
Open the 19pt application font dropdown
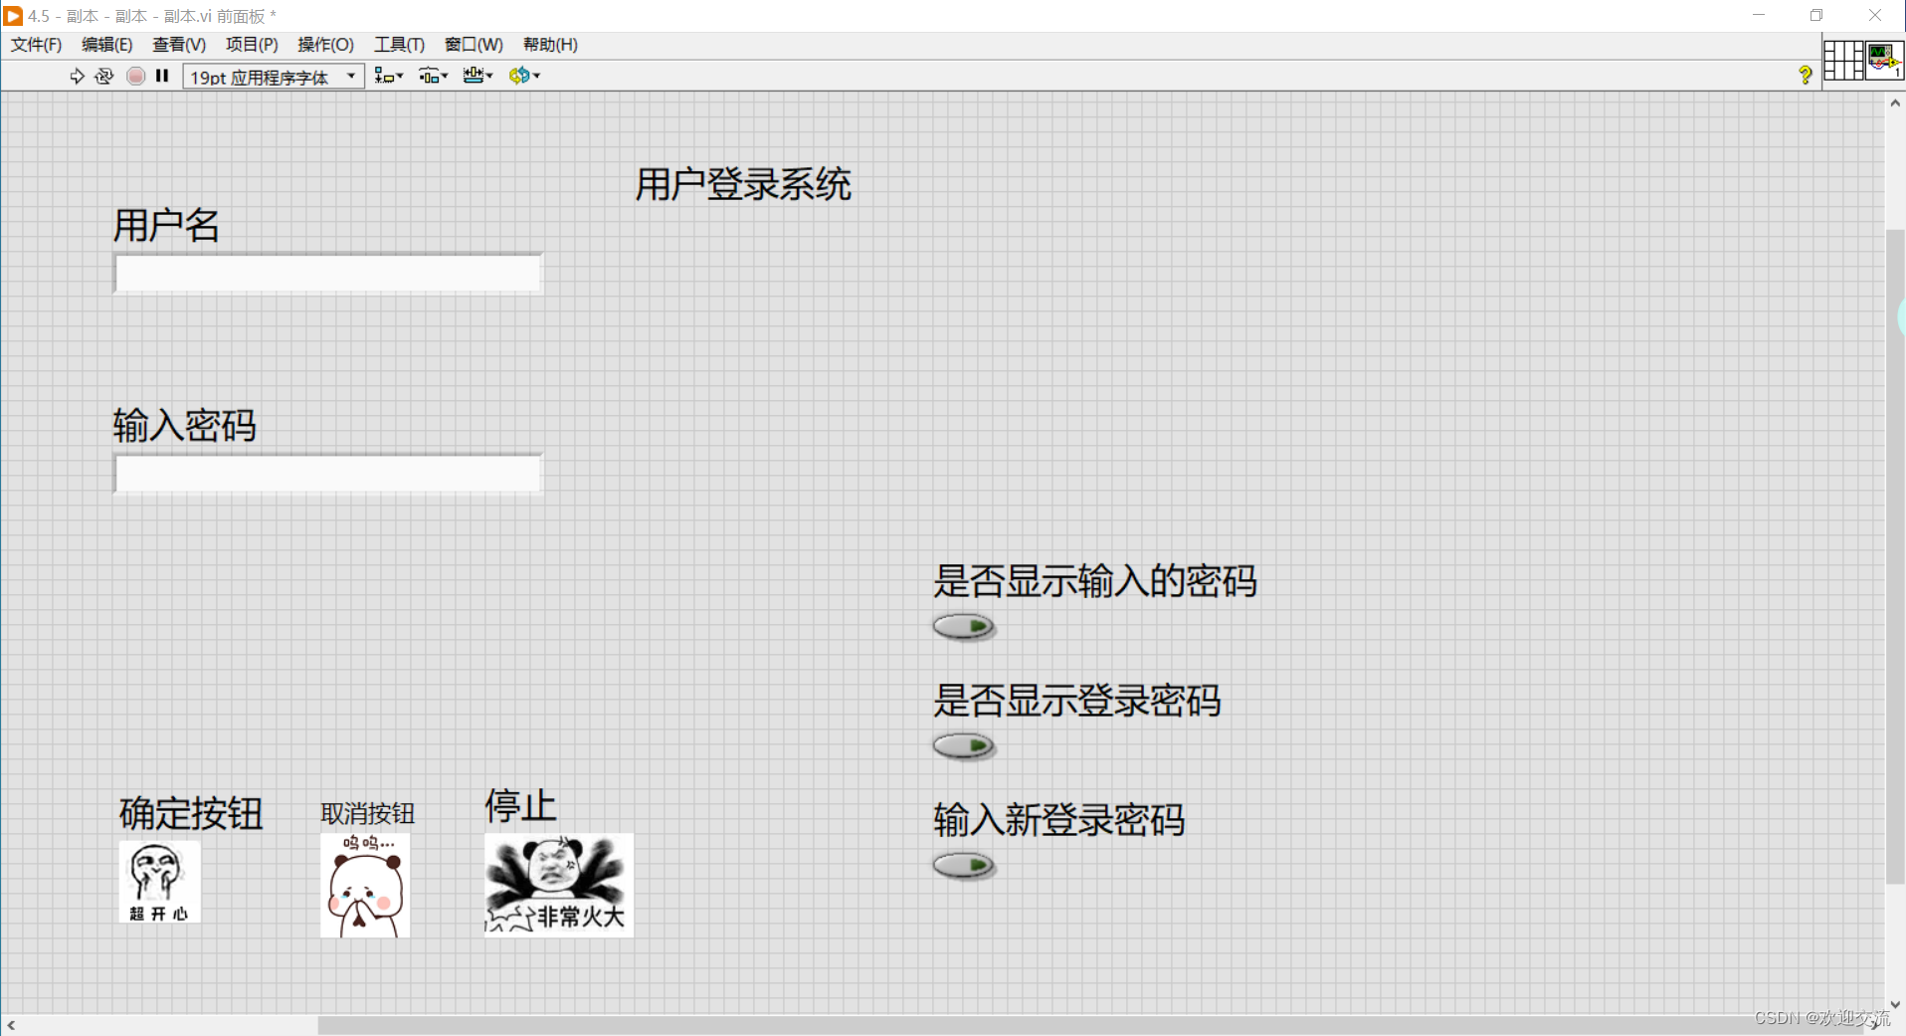click(x=350, y=76)
